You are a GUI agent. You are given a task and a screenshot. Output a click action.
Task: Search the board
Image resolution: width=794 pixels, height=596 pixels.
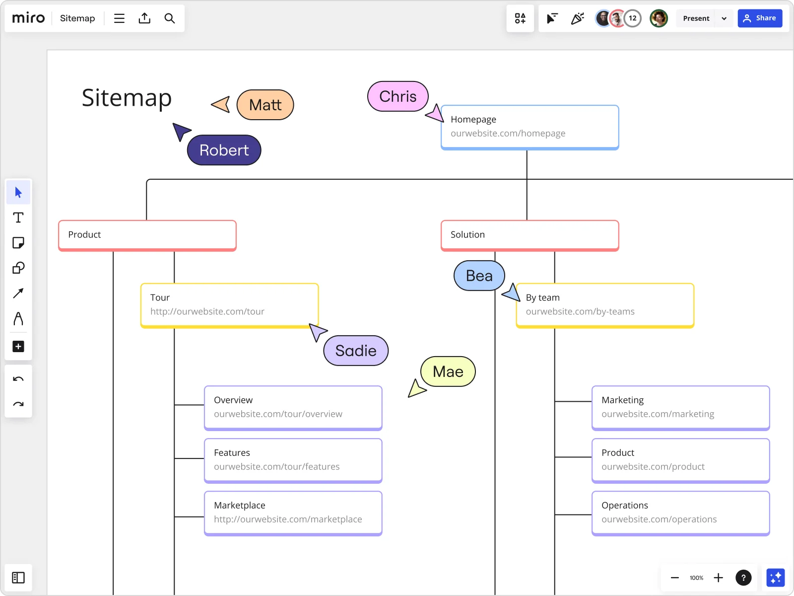click(x=170, y=18)
